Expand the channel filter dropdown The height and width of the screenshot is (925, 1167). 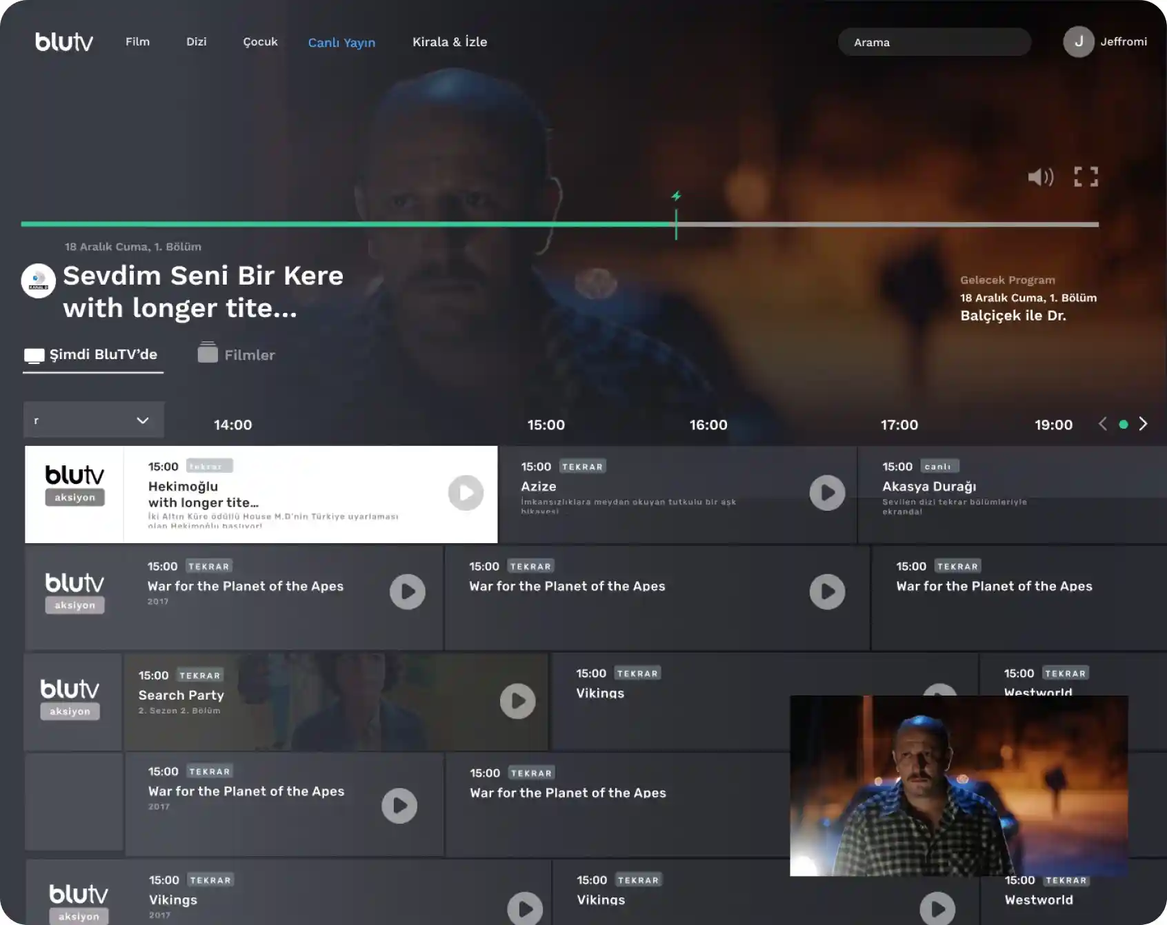(x=94, y=420)
